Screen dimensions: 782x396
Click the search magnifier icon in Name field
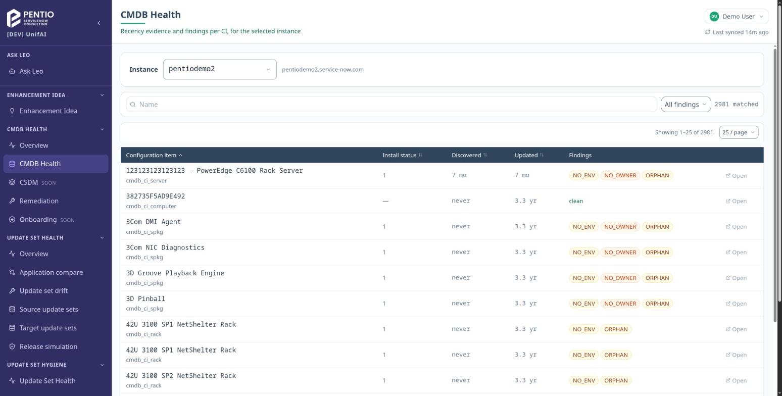click(133, 105)
